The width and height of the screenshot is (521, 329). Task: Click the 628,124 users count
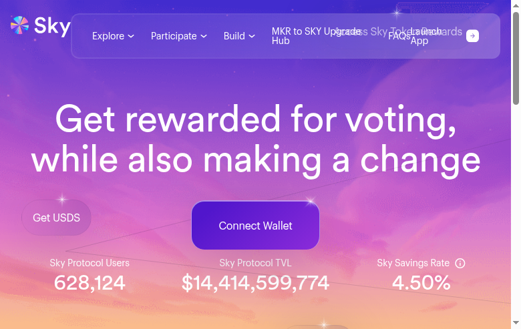point(90,283)
